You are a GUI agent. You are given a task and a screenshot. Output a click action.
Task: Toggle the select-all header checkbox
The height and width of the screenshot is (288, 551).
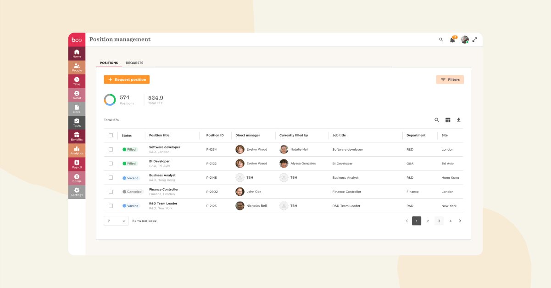pyautogui.click(x=111, y=135)
